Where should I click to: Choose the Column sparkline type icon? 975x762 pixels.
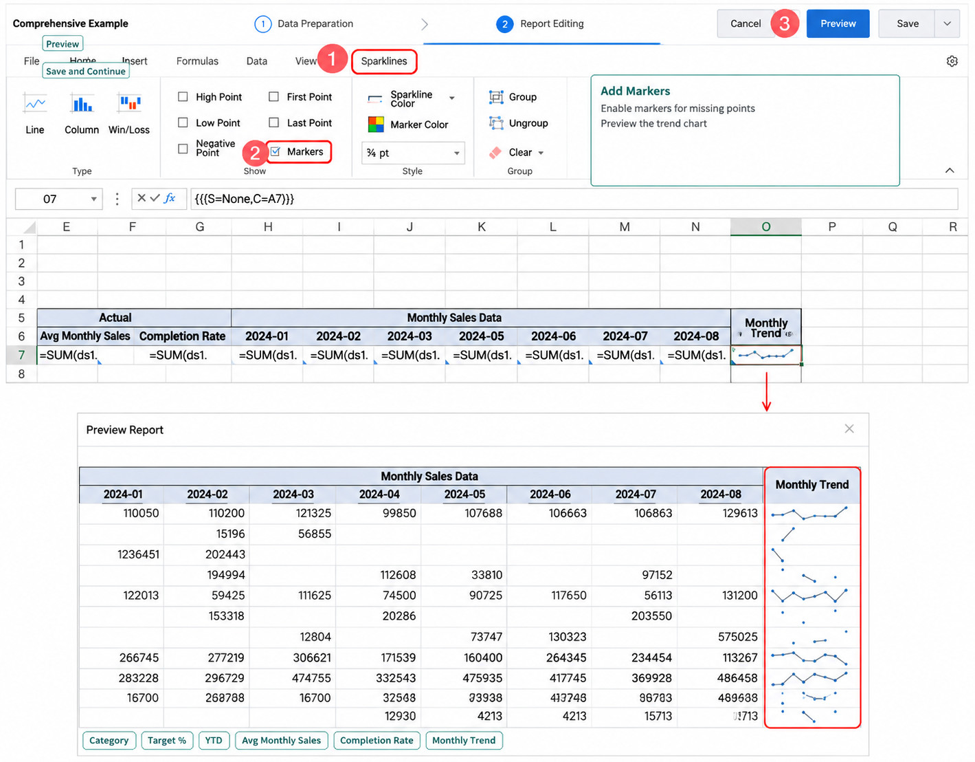82,104
